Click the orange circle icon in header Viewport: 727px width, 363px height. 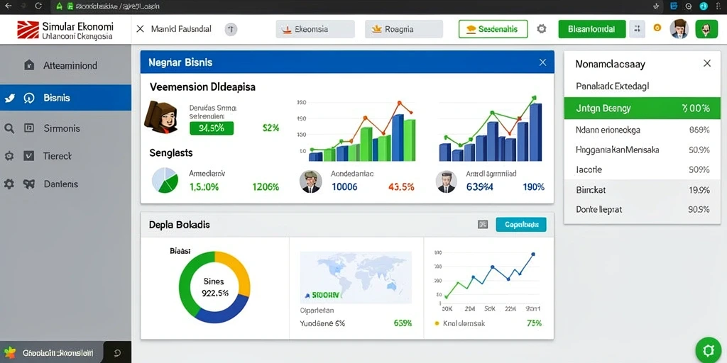657,28
